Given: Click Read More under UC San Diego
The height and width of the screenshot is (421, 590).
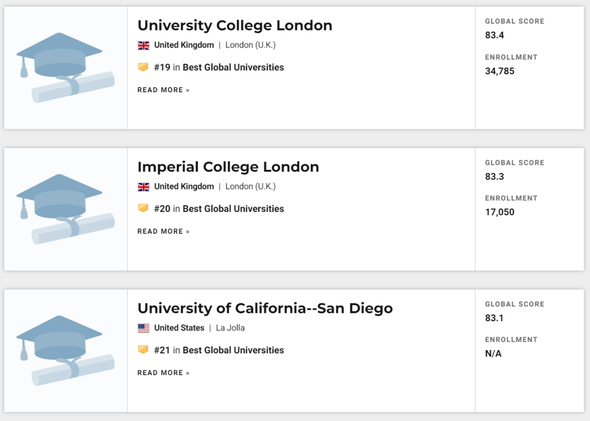Looking at the screenshot, I should click(163, 373).
